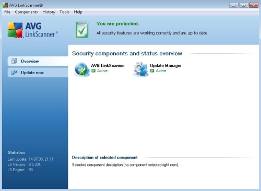Screen dimensions: 261x191
Task: Click 'Security components and status overview' heading
Action: tap(127, 53)
